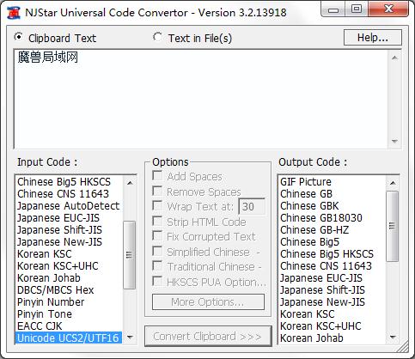The image size is (415, 359).
Task: Pick Japanese Shift-JIS in Input Code list
Action: [x=70, y=230]
